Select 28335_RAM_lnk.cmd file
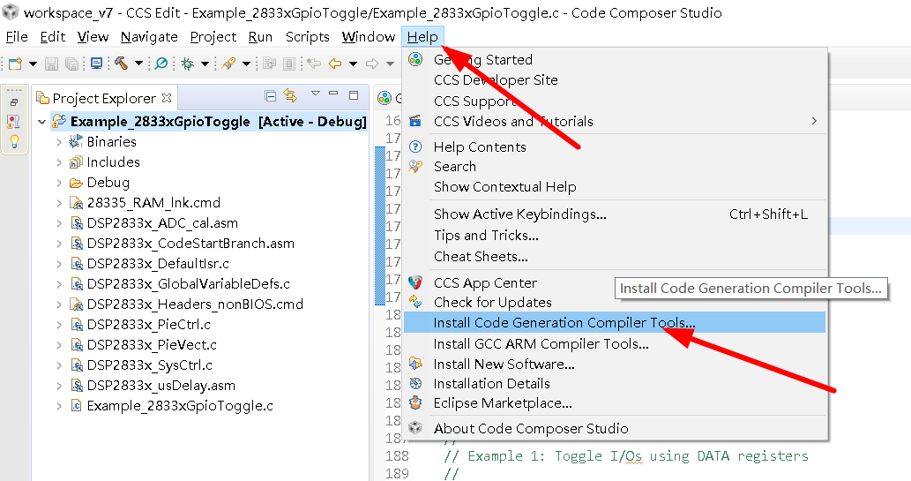This screenshot has height=481, width=911. (153, 202)
